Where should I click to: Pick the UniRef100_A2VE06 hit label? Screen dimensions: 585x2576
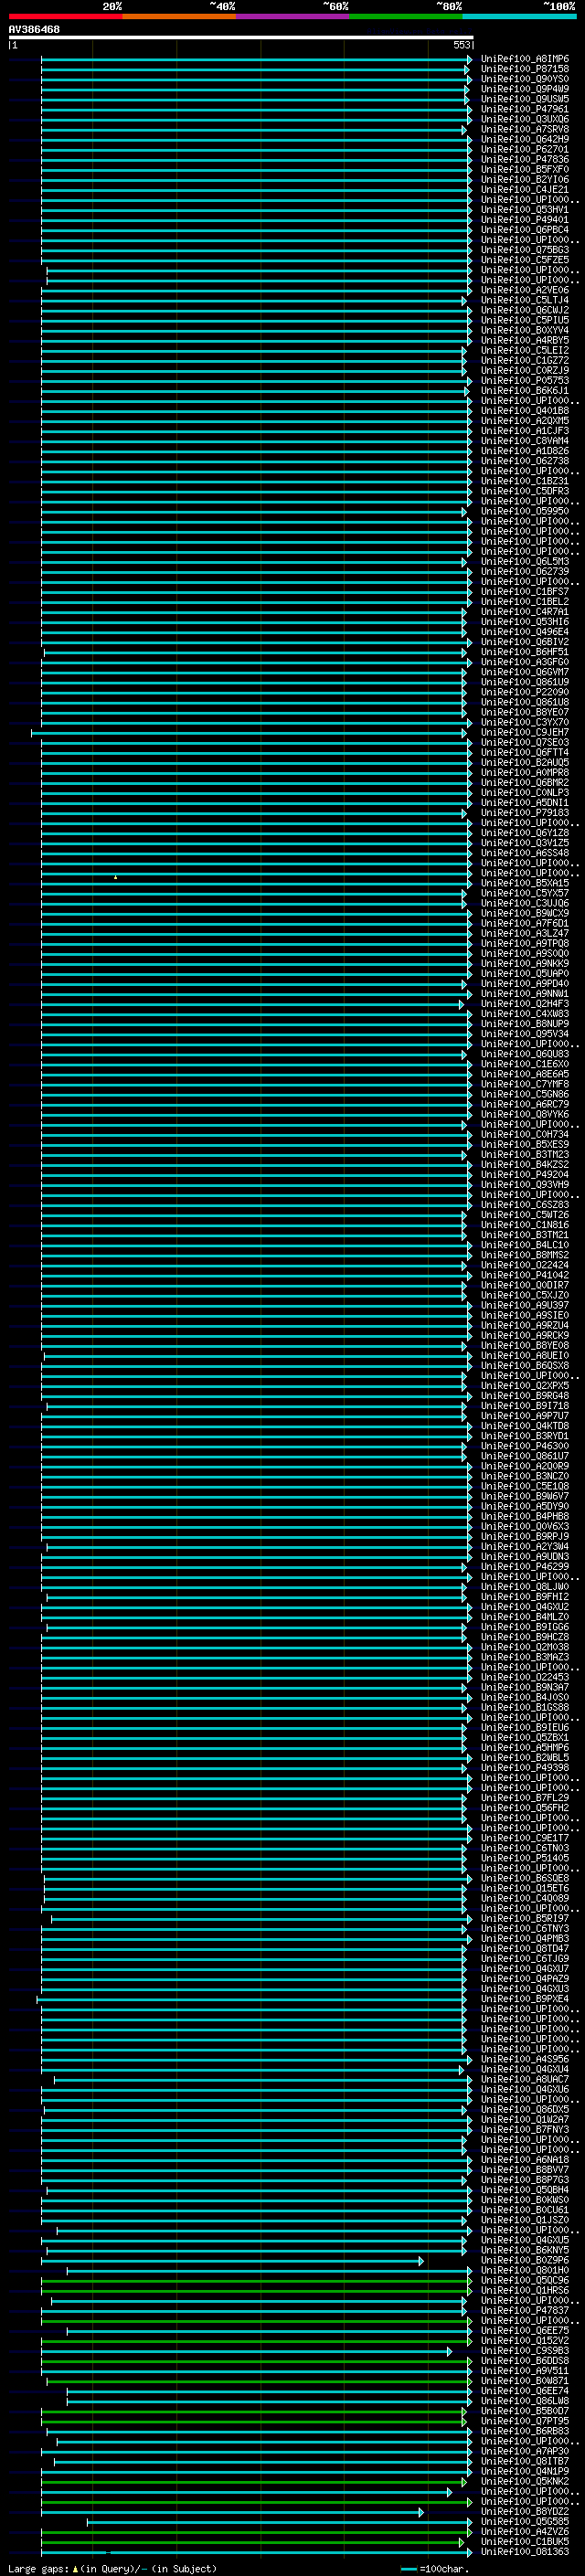pos(525,290)
